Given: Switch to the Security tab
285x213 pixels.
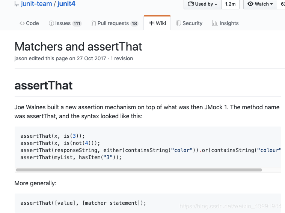Looking at the screenshot, I should [189, 23].
